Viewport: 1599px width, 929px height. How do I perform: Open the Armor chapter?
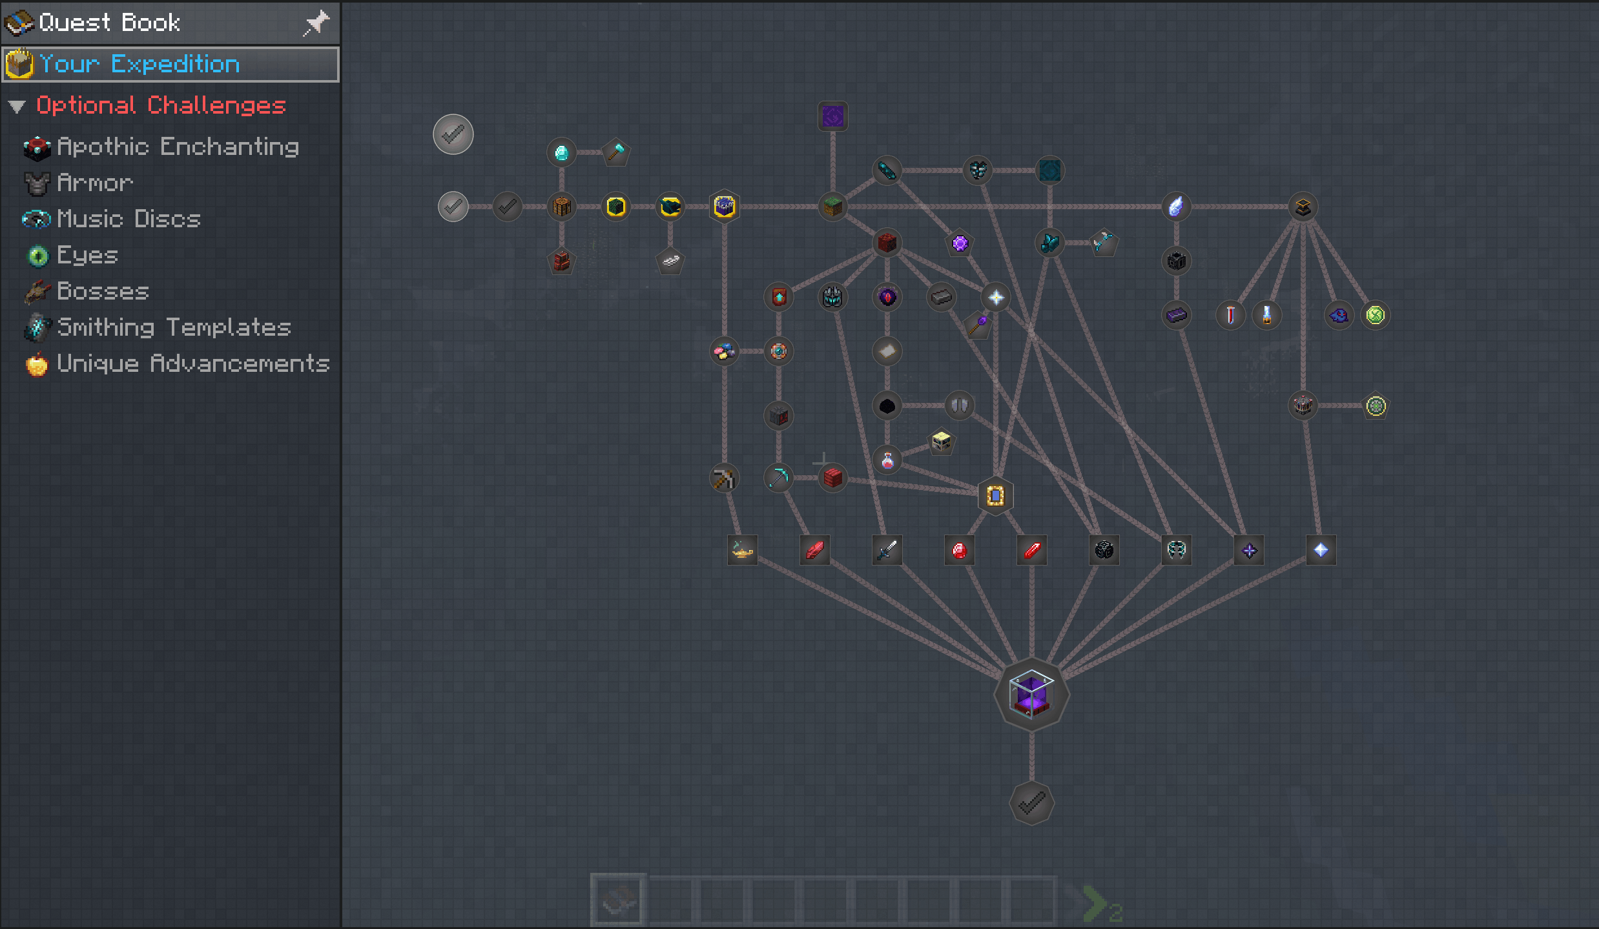(x=78, y=183)
